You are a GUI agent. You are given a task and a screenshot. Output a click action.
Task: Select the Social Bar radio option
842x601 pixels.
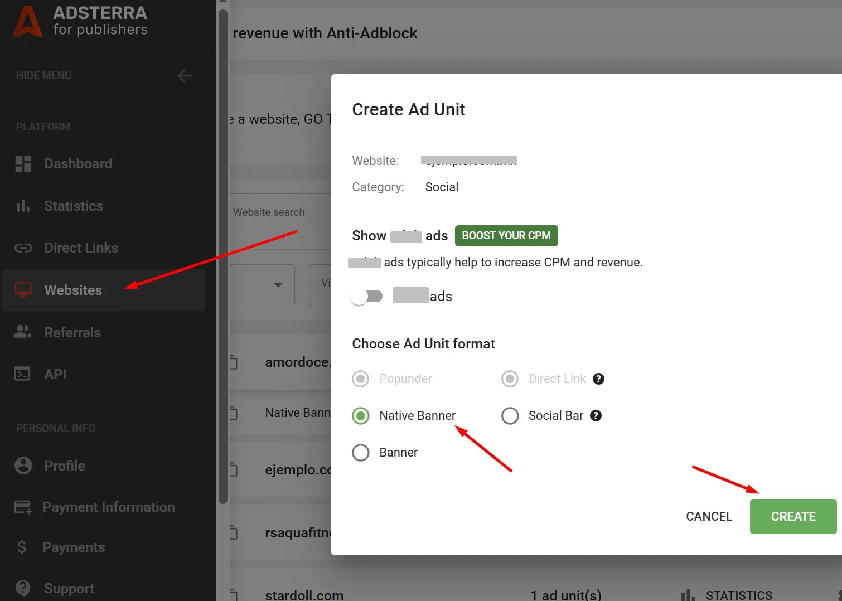click(510, 416)
